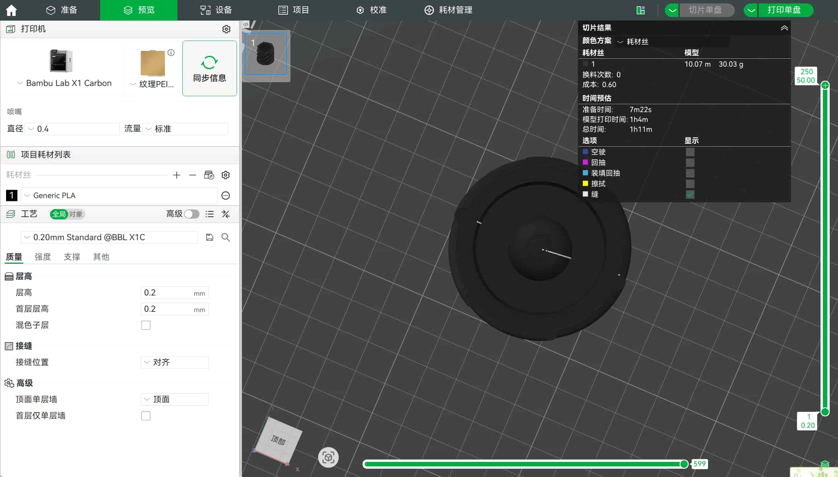Open the flow Standard dropdown
Viewport: 838px width, 477px height.
(185, 129)
